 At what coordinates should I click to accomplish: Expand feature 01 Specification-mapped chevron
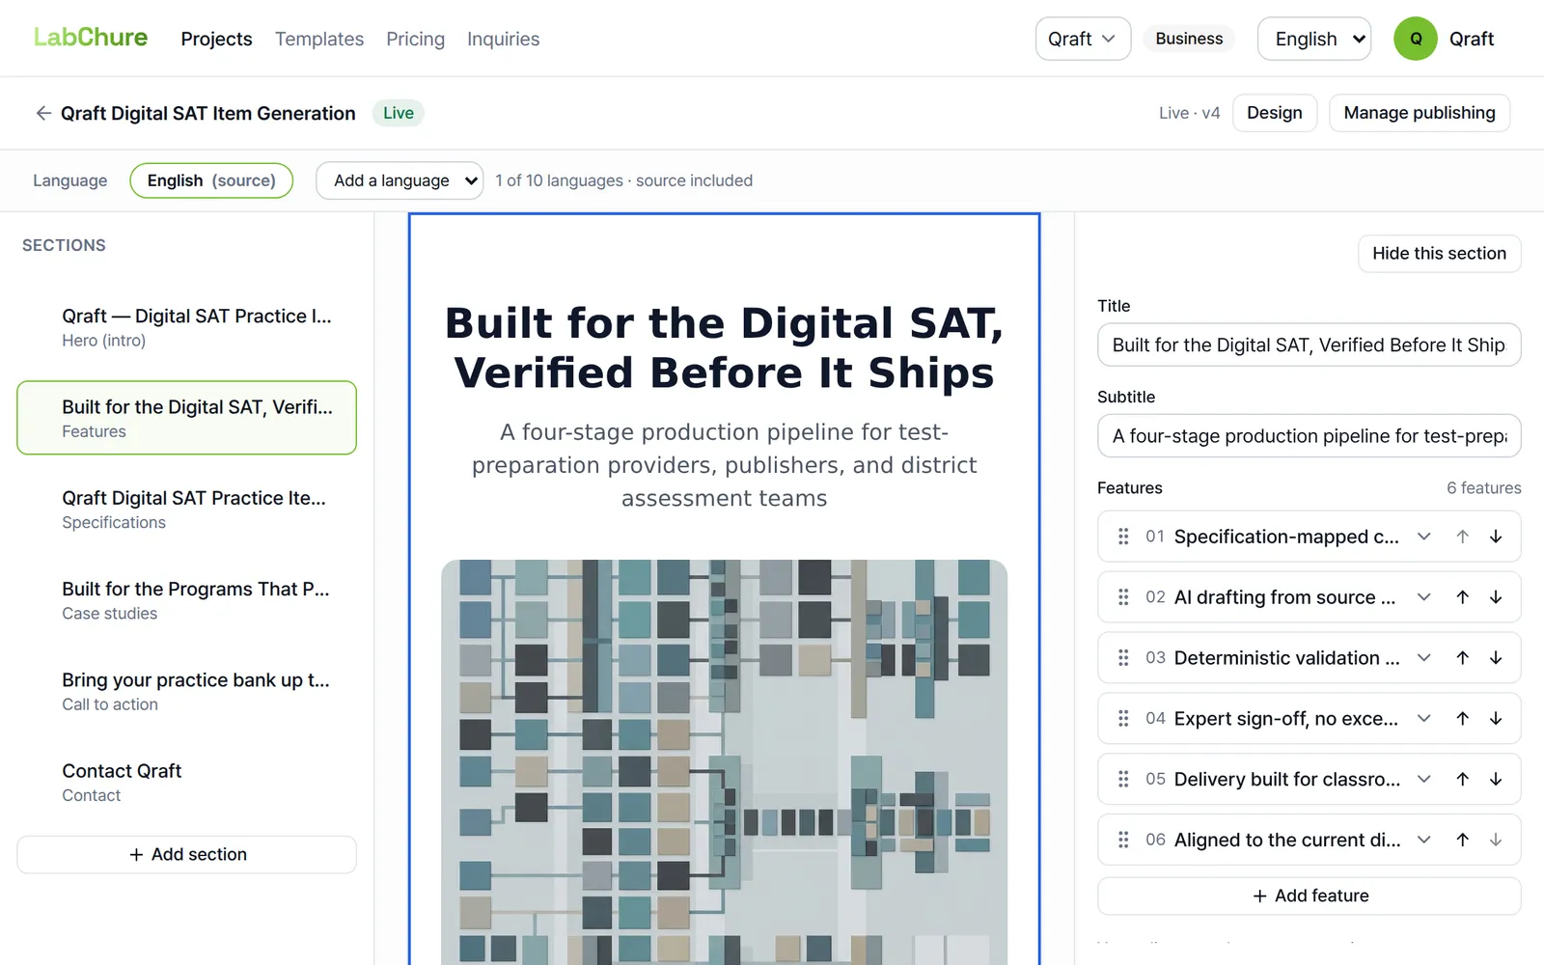[1424, 537]
